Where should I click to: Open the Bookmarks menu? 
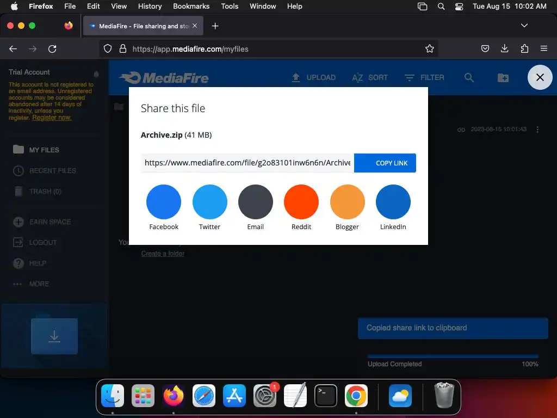[191, 6]
